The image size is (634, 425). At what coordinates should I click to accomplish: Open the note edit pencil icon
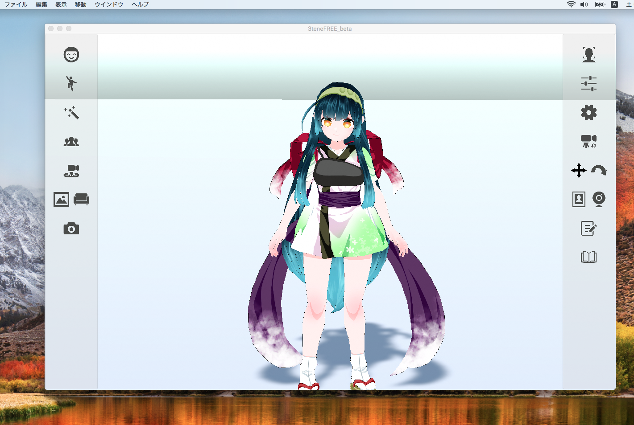[589, 228]
